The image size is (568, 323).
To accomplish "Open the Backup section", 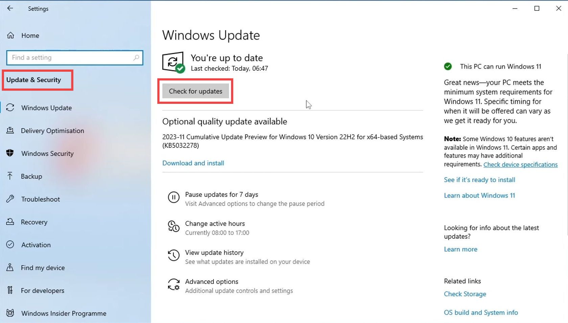I will [x=31, y=177].
